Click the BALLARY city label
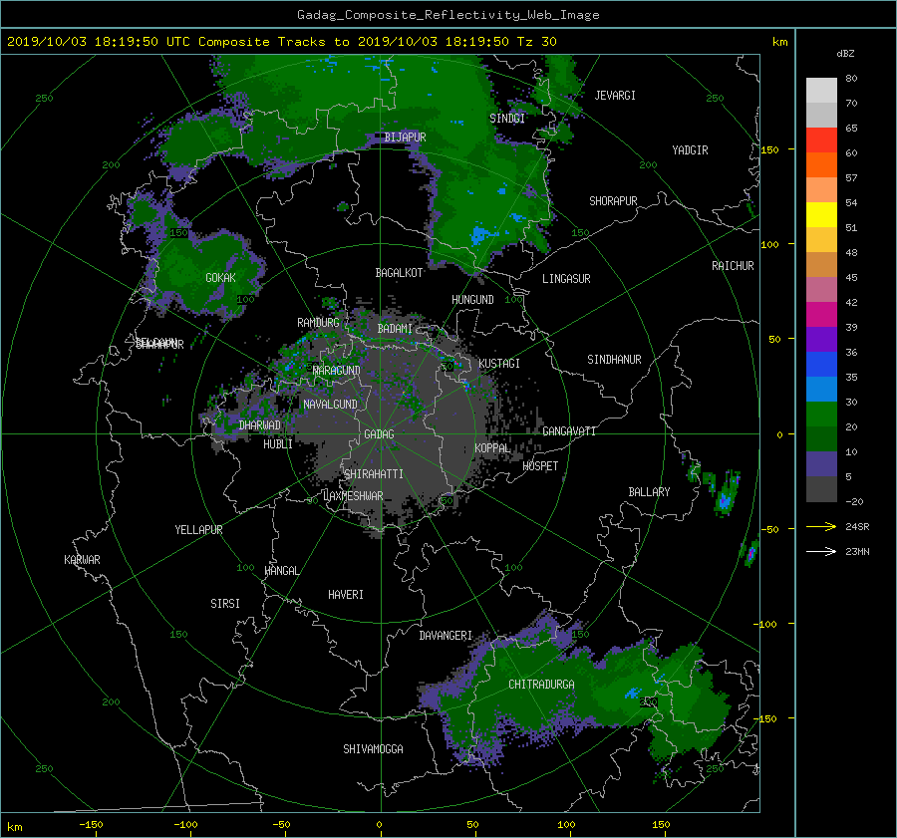The image size is (897, 838). [x=649, y=492]
